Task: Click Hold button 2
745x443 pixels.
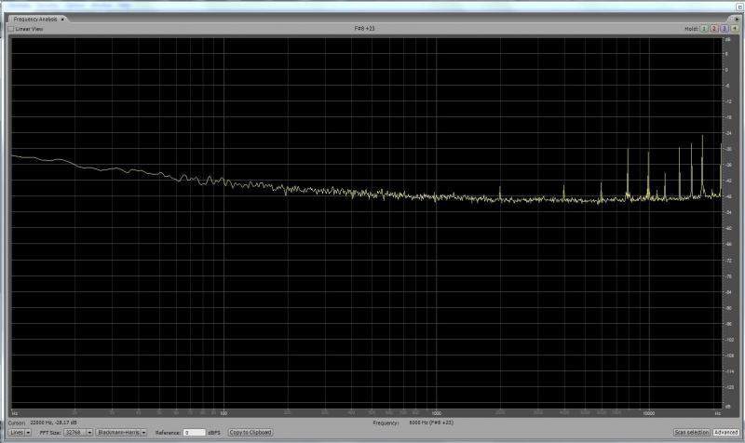Action: [714, 29]
